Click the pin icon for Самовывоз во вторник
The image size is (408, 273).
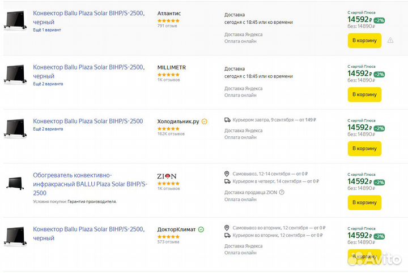[x=227, y=227]
